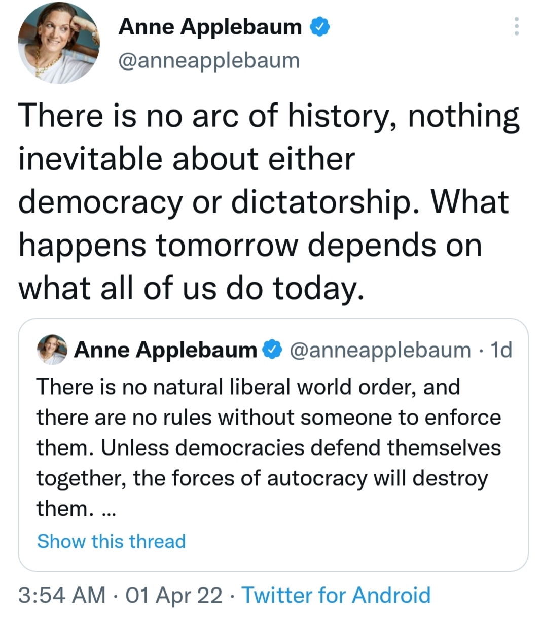The height and width of the screenshot is (625, 542).
Task: Click @anneapplebaum handle in the quoted tweet
Action: [x=380, y=350]
